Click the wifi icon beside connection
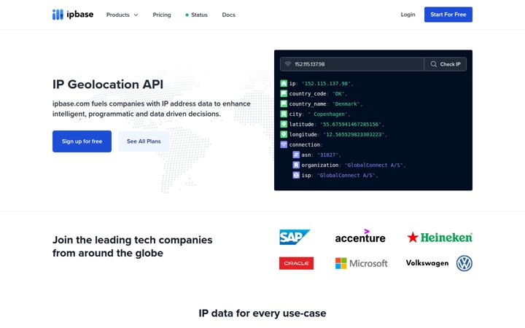This screenshot has height=328, width=525. (284, 144)
